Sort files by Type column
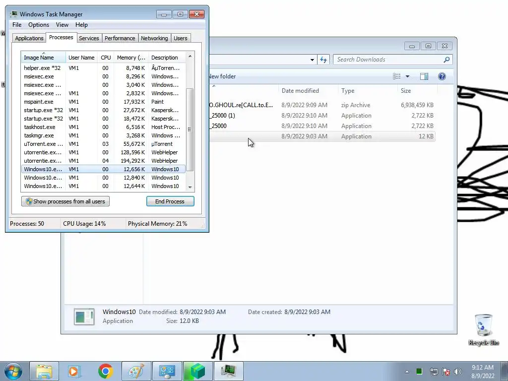 pos(368,91)
